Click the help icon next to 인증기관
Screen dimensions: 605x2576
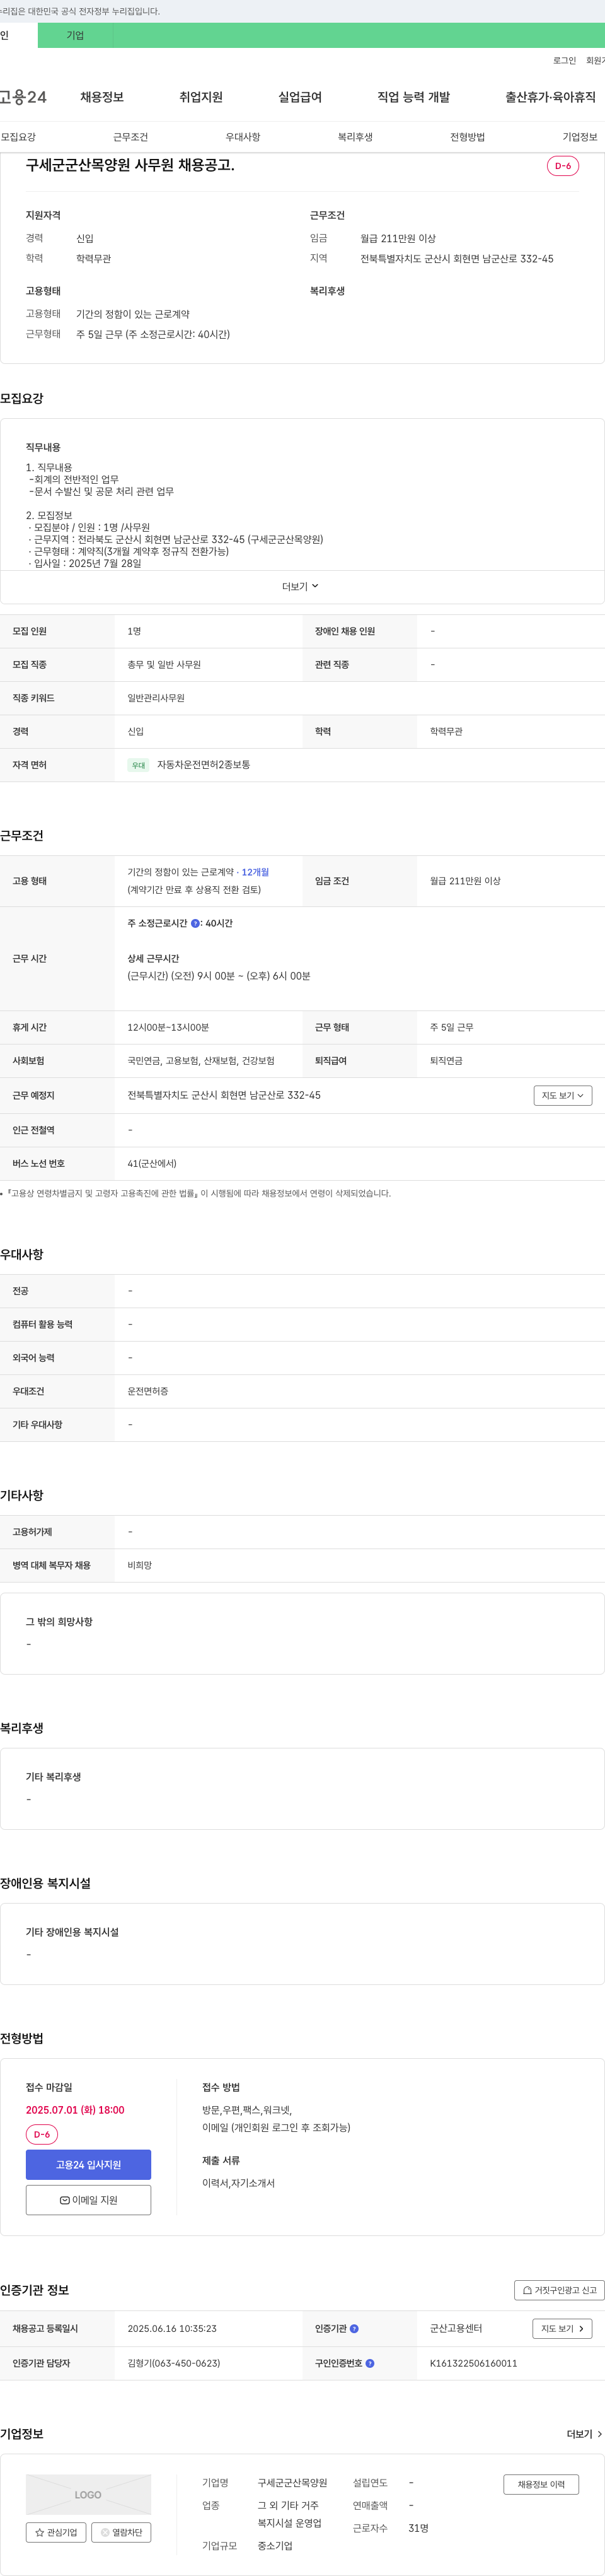point(354,2329)
